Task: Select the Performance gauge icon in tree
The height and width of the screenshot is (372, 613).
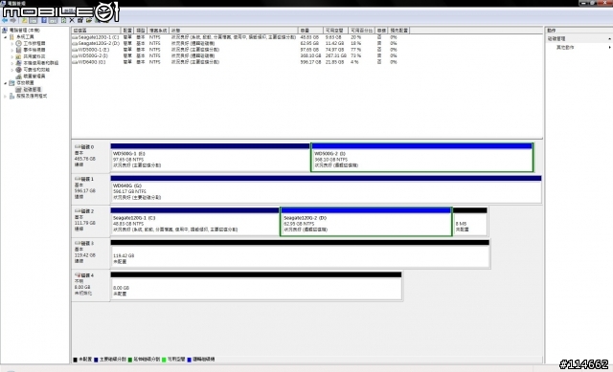Action: click(x=18, y=70)
